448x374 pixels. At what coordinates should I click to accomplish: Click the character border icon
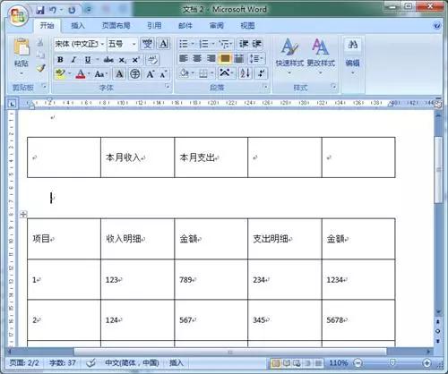point(163,44)
